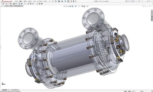153x92 pixels.
Task: Click the Edit Appearance color sphere icon
Action: point(82,6)
